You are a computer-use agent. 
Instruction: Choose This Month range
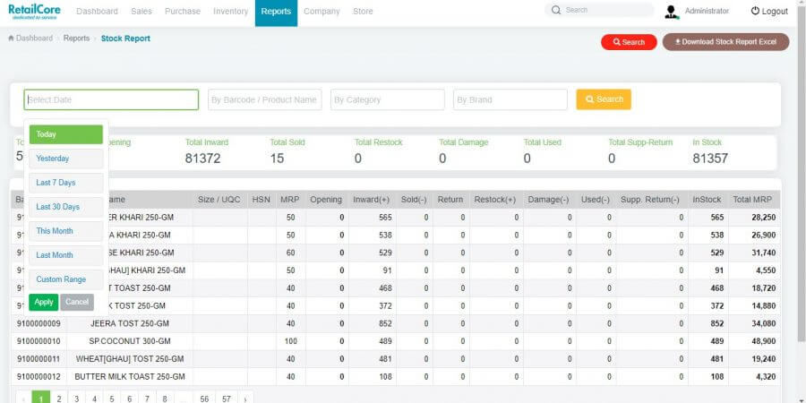(65, 231)
